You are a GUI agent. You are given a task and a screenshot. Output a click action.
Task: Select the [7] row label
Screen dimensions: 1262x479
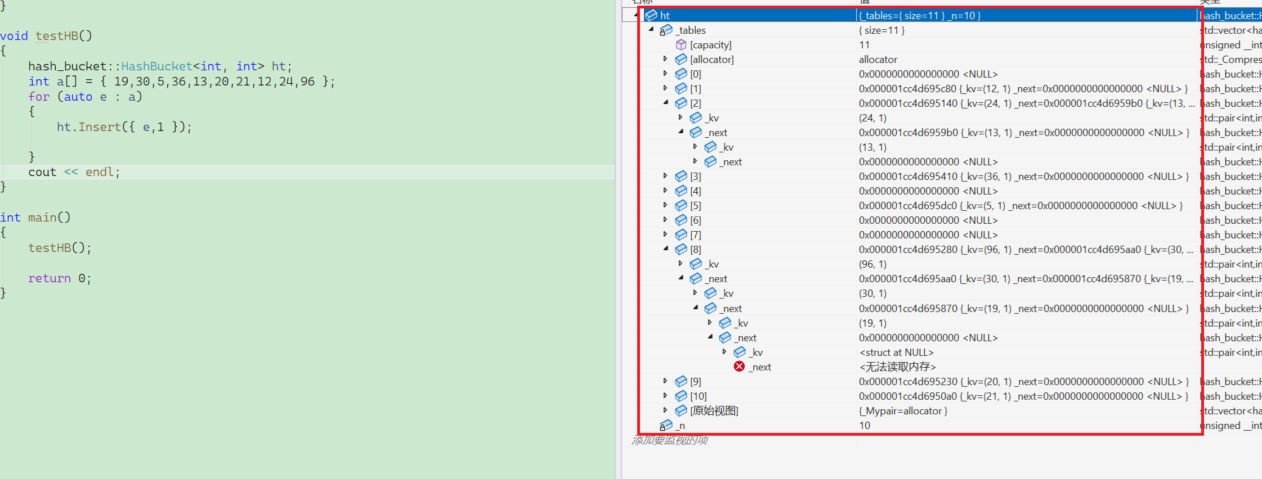[x=696, y=235]
